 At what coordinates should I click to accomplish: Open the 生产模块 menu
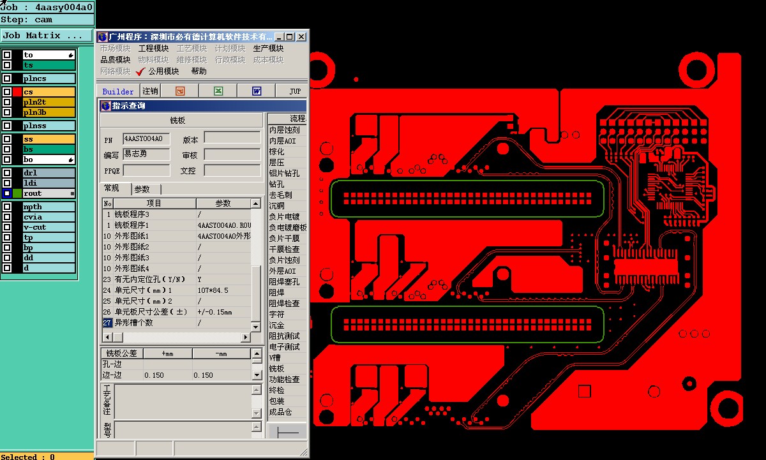(x=268, y=48)
